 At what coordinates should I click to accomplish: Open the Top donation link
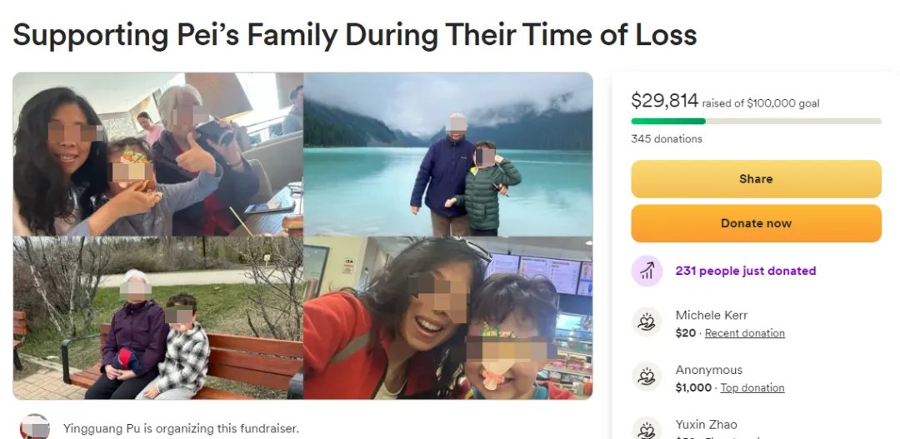752,388
